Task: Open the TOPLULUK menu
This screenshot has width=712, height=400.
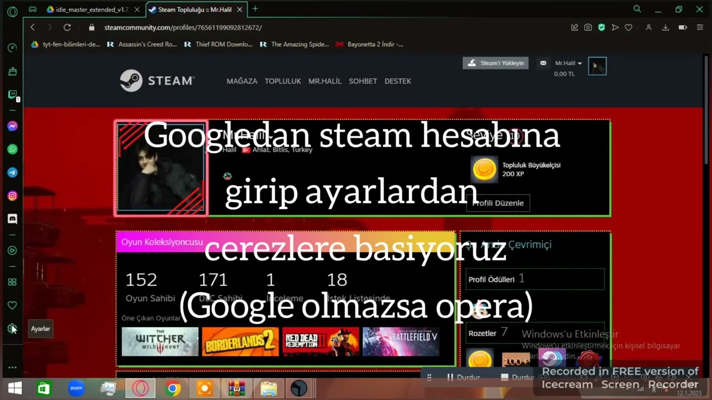Action: [283, 81]
